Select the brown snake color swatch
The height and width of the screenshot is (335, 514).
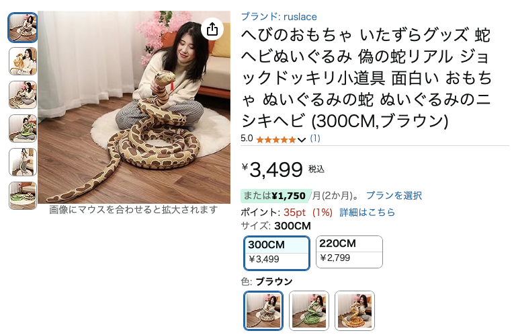click(263, 310)
